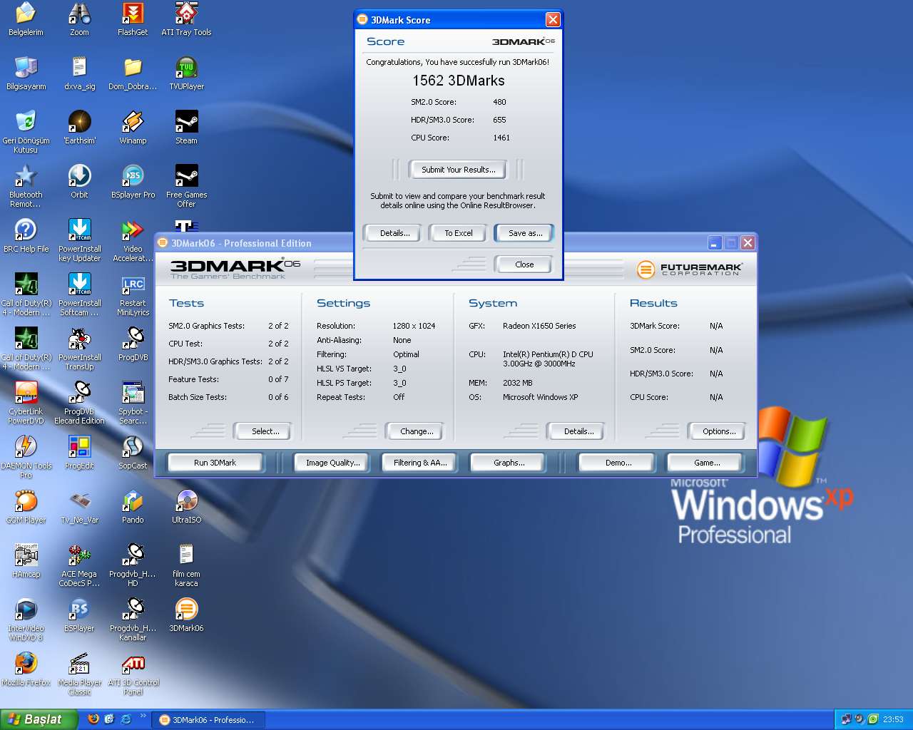The image size is (913, 730).
Task: Launch 3DMark06 desktop shortcut
Action: [x=186, y=615]
